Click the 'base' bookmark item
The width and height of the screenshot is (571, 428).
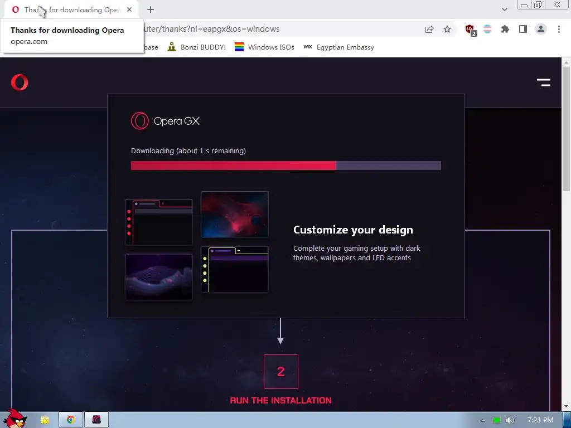[x=151, y=47]
